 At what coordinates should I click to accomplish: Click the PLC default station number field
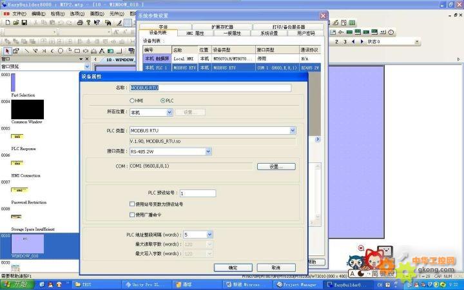click(x=198, y=193)
